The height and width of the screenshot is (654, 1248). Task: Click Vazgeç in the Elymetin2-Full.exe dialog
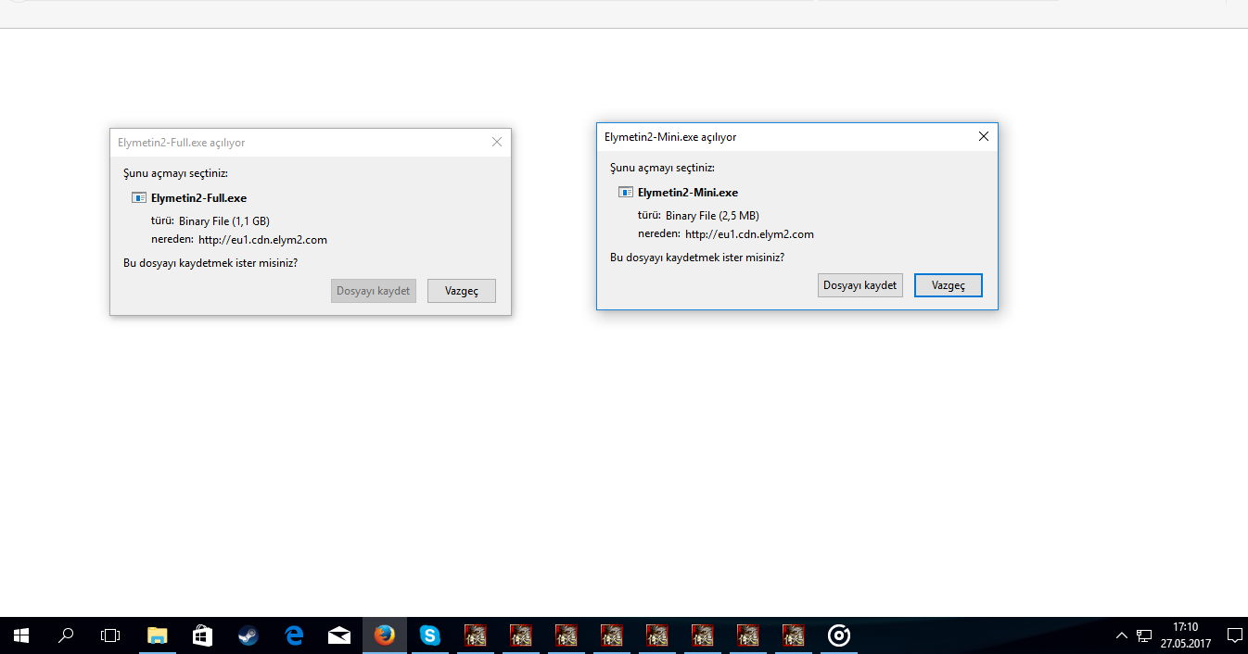[x=462, y=291]
